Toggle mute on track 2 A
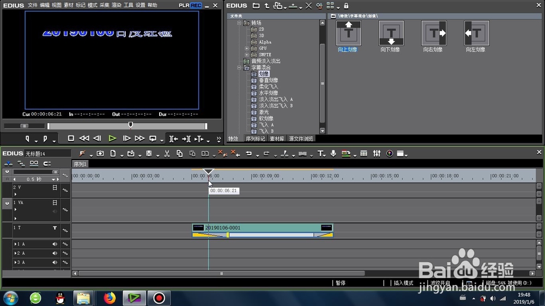This screenshot has width=545, height=306. pos(55,253)
